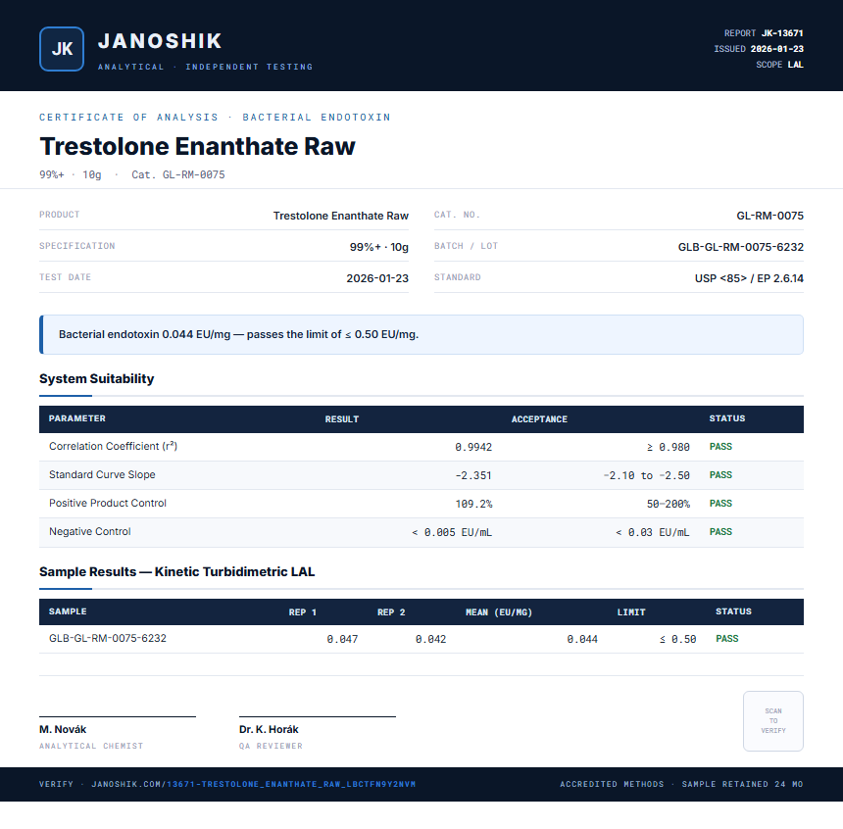Click PASS in the Positive Product Control row

point(720,504)
